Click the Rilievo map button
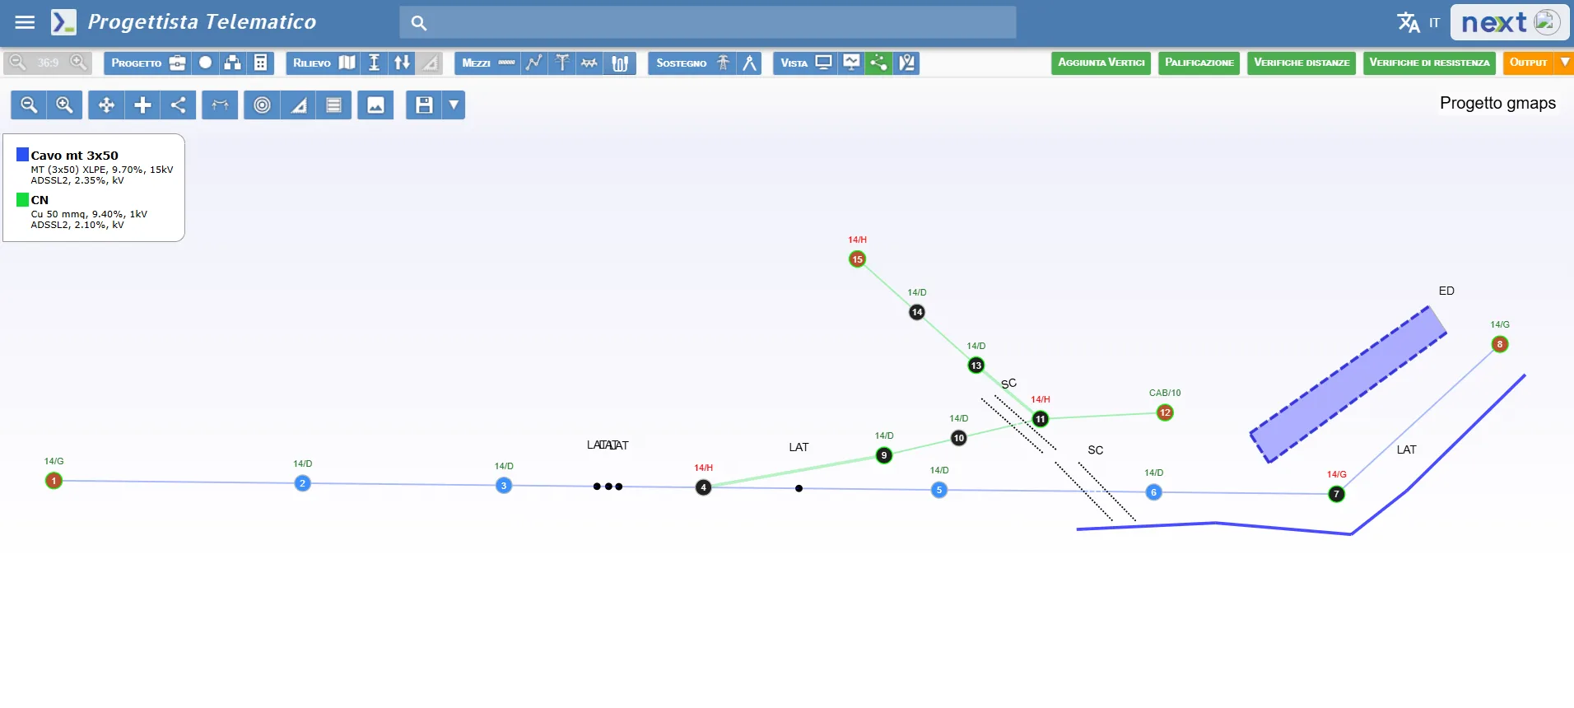The height and width of the screenshot is (708, 1574). 324,63
